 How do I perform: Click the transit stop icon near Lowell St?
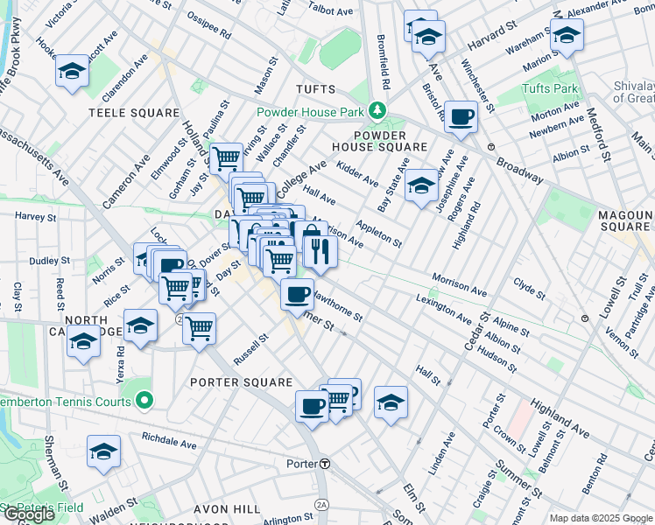[585, 318]
